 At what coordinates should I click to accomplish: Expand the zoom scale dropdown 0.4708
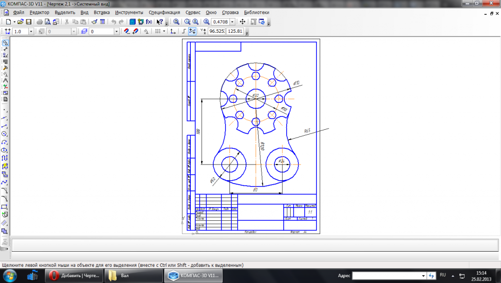point(232,22)
